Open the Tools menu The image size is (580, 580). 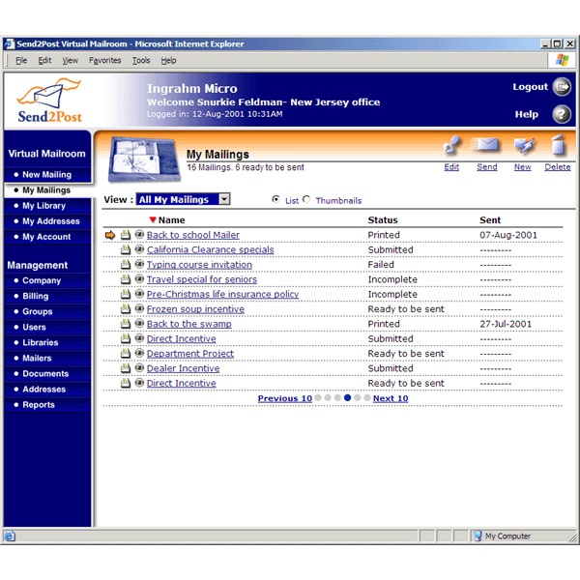tap(141, 60)
